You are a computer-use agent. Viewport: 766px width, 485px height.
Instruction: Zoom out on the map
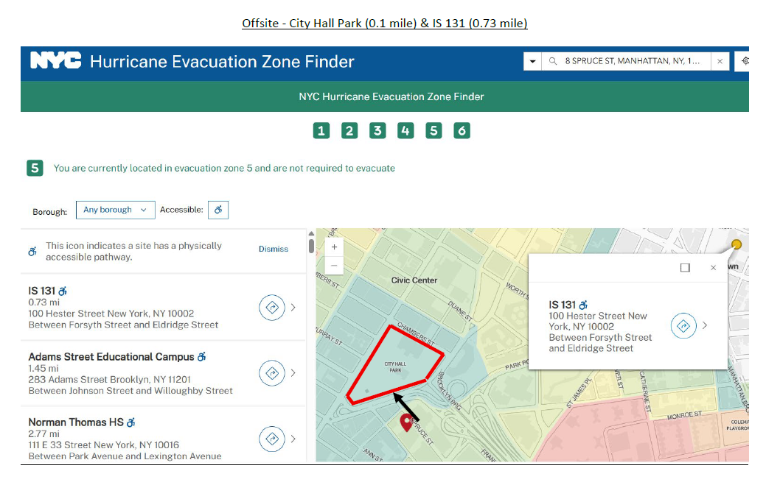pos(334,266)
